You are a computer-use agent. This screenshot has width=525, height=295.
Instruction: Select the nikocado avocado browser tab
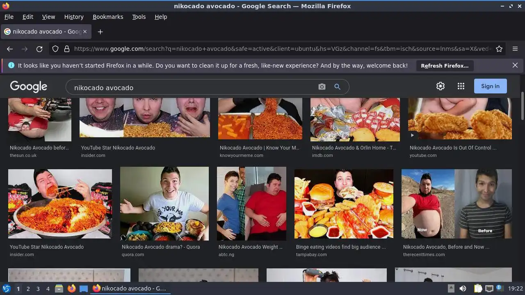pyautogui.click(x=45, y=32)
